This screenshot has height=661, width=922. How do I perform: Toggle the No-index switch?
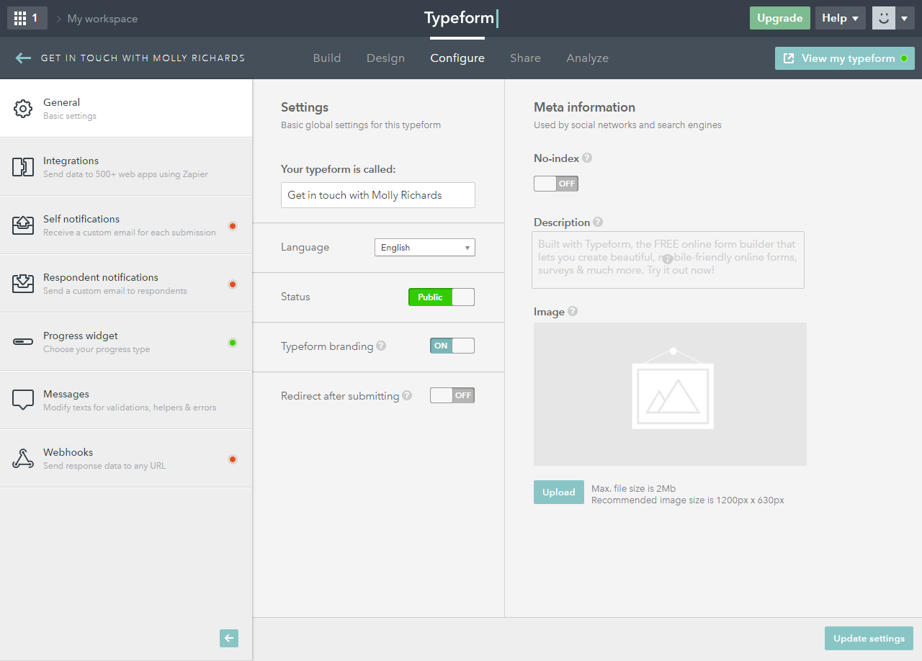tap(556, 184)
